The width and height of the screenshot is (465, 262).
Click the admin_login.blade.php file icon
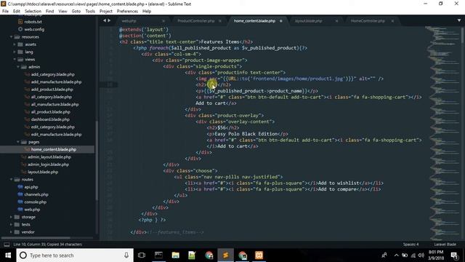click(x=24, y=164)
